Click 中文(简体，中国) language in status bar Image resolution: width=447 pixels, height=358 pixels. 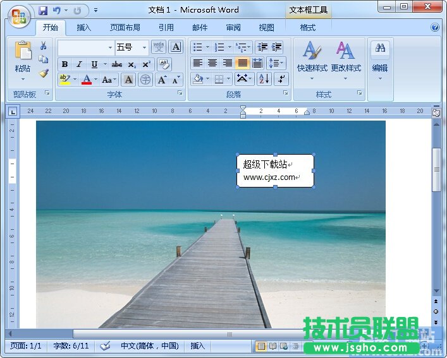[150, 346]
